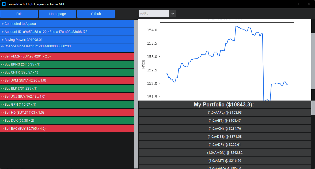
Task: Select the Account ID log row
Action: point(67,32)
